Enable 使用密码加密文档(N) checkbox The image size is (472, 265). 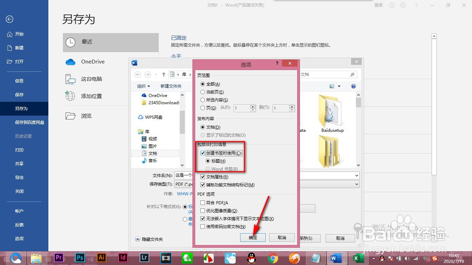[x=203, y=227]
